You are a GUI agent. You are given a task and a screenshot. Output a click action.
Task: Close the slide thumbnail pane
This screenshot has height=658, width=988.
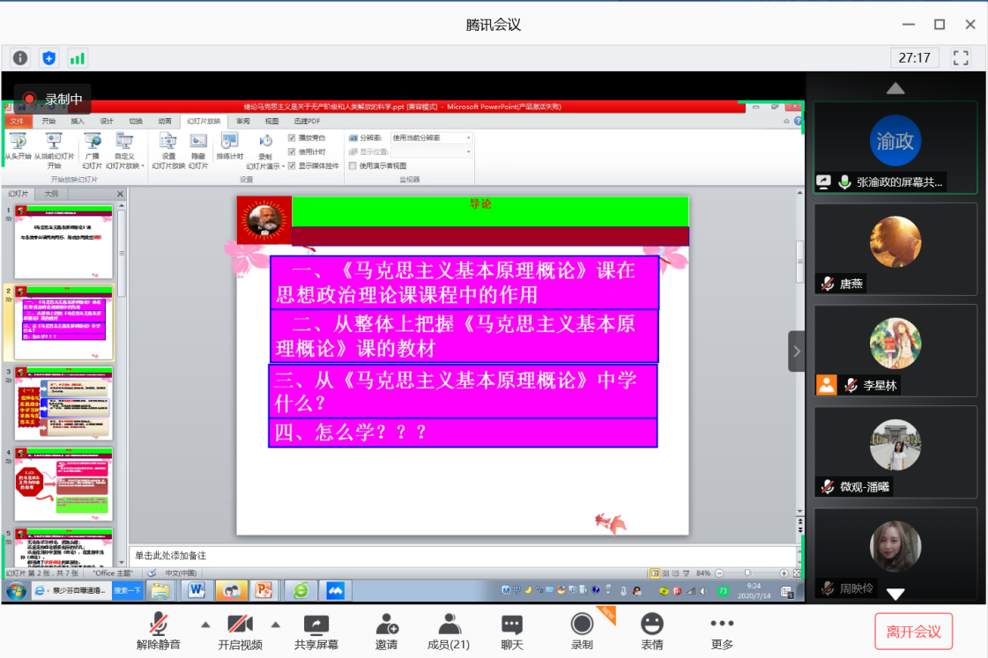click(x=120, y=194)
